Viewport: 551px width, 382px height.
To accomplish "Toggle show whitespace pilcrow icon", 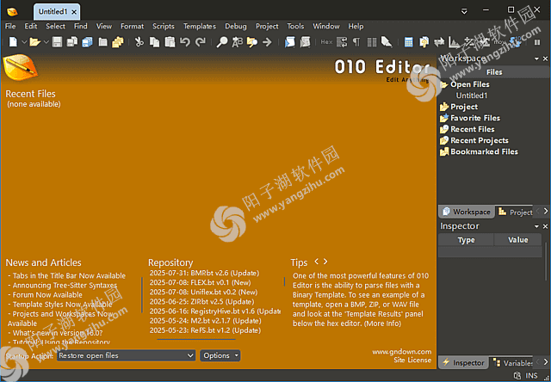I will tap(356, 42).
